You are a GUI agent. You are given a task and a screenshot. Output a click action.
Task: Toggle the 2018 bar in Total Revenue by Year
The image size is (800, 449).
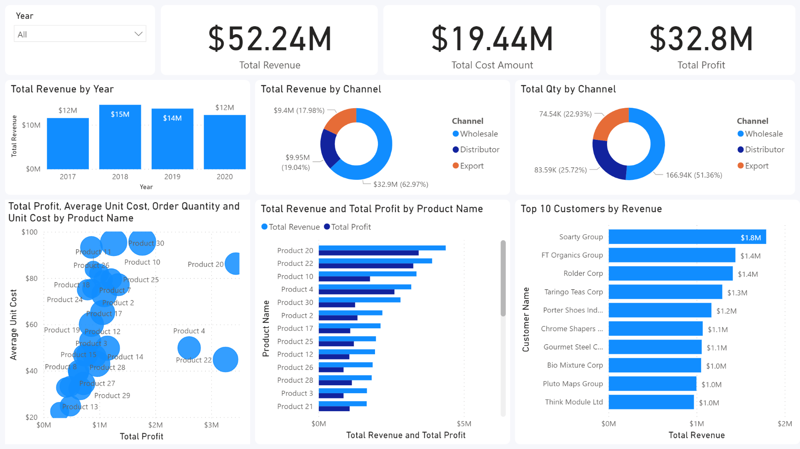pyautogui.click(x=120, y=137)
